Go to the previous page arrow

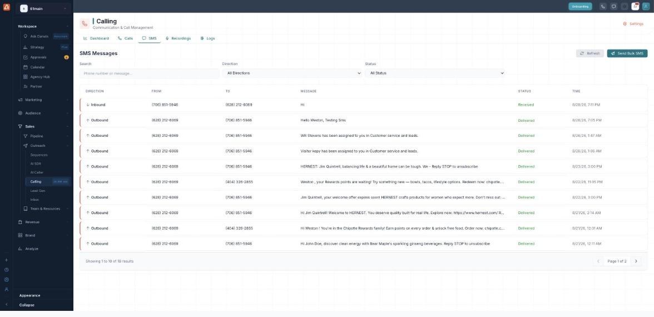tap(598, 261)
